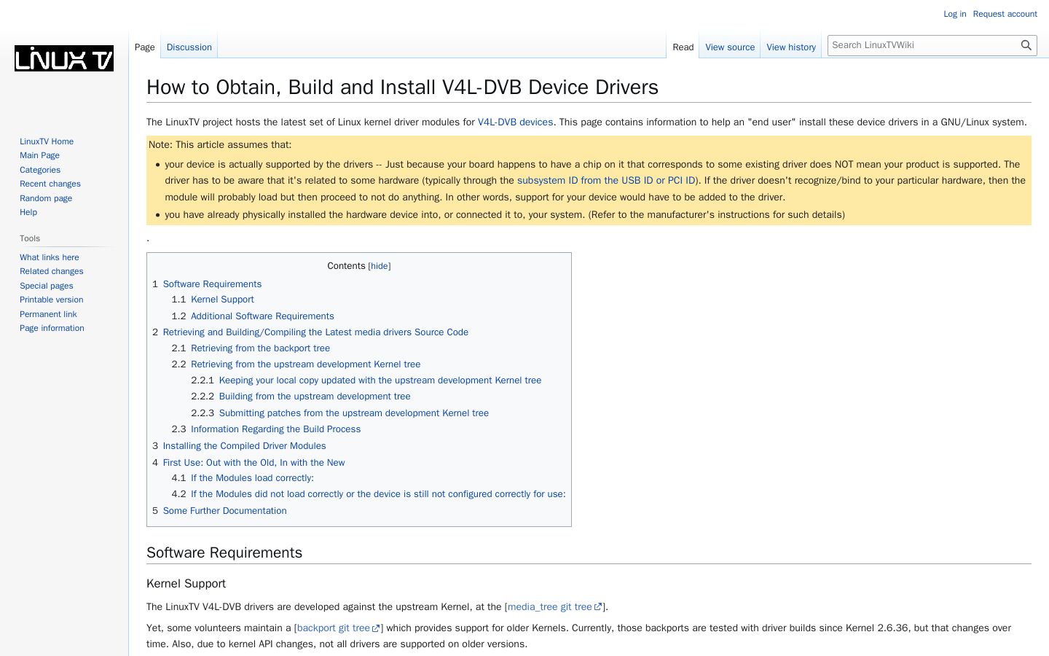Viewport: 1049px width, 656px height.
Task: Click the search magnifier icon
Action: coord(1026,45)
